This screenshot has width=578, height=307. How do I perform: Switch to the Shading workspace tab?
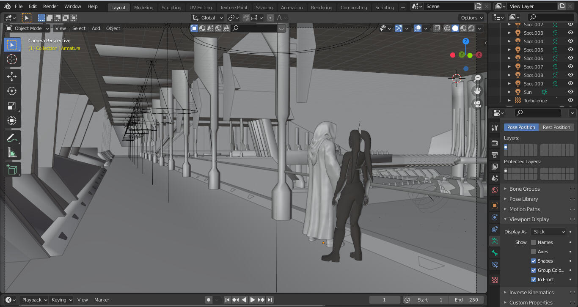tap(264, 7)
